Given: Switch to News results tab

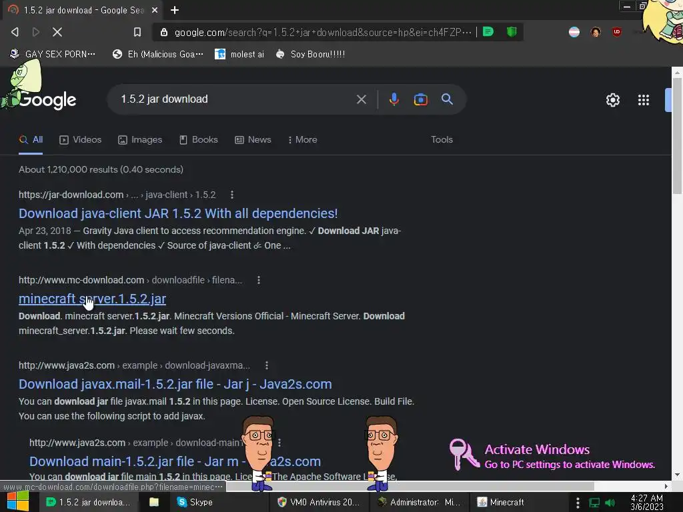Looking at the screenshot, I should coord(253,140).
